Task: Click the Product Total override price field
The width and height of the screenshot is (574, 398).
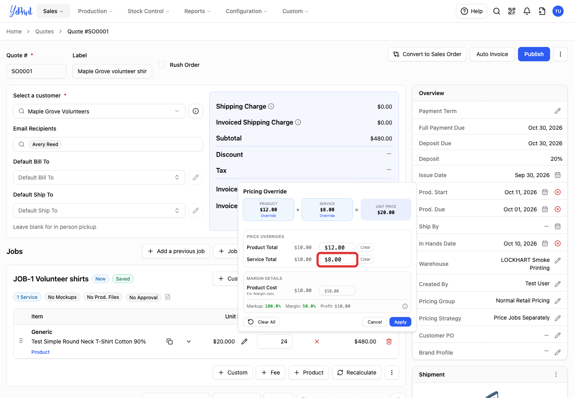Action: coord(337,248)
